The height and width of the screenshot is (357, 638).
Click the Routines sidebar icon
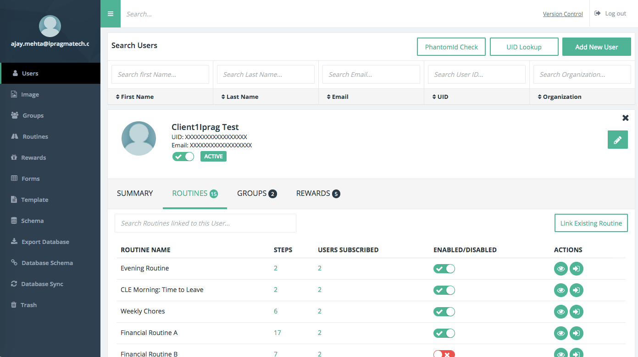tap(14, 136)
